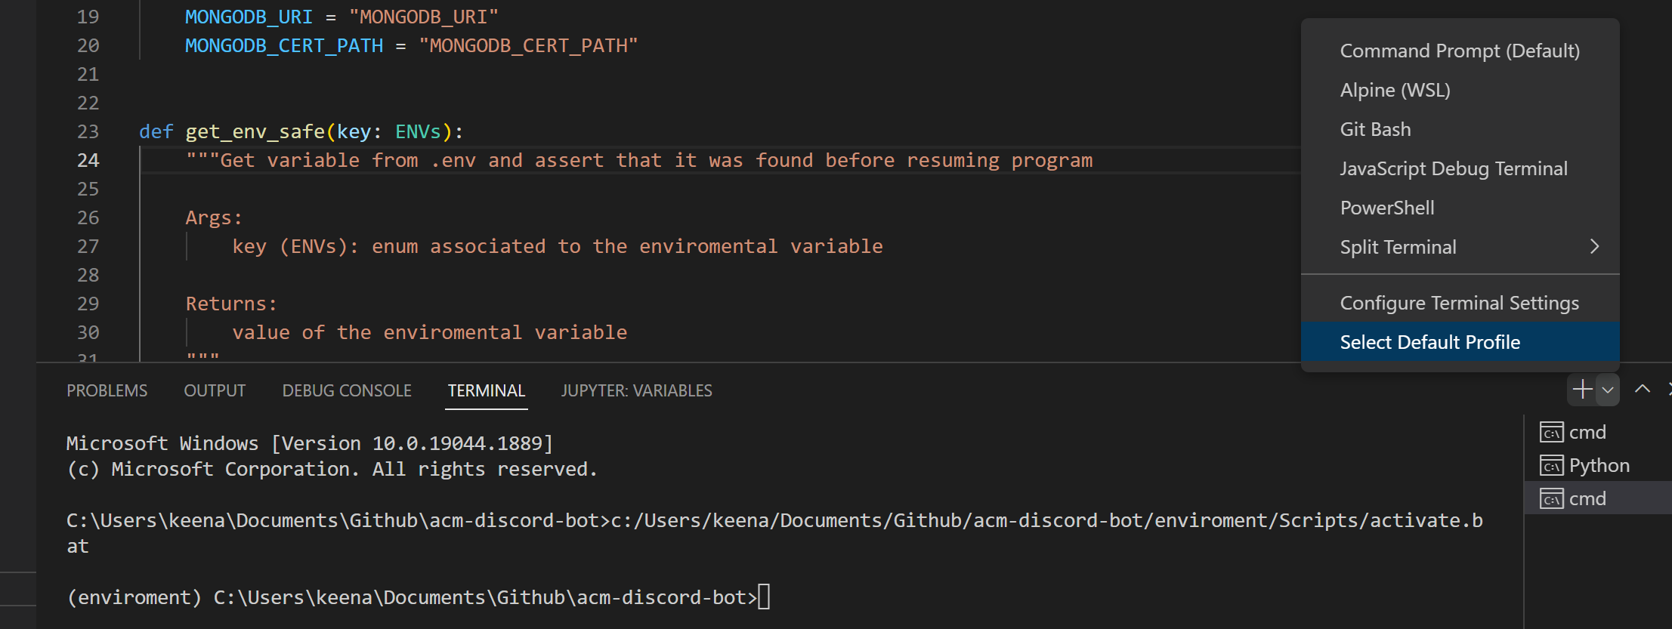Select the first cmd terminal icon

pyautogui.click(x=1551, y=433)
